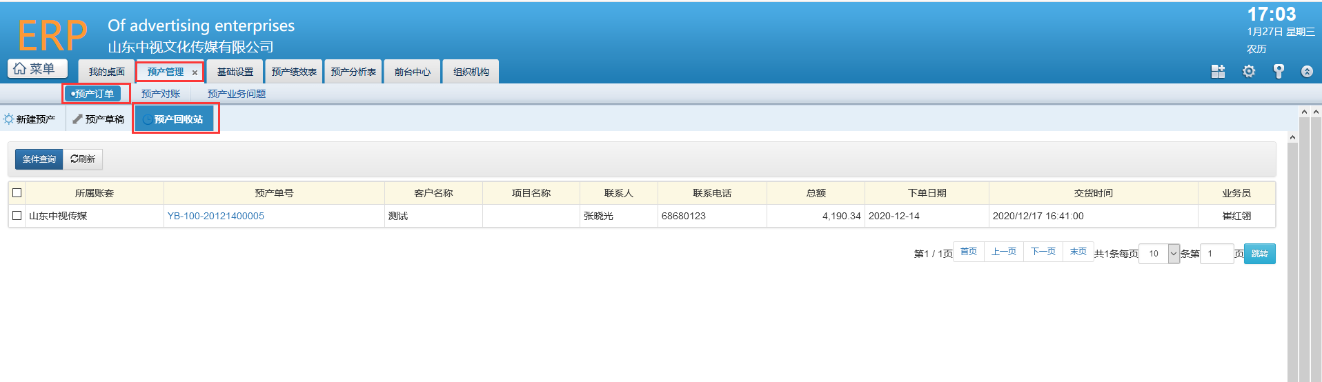The image size is (1322, 382).
Task: Click the 预产草稿 button
Action: click(x=99, y=119)
